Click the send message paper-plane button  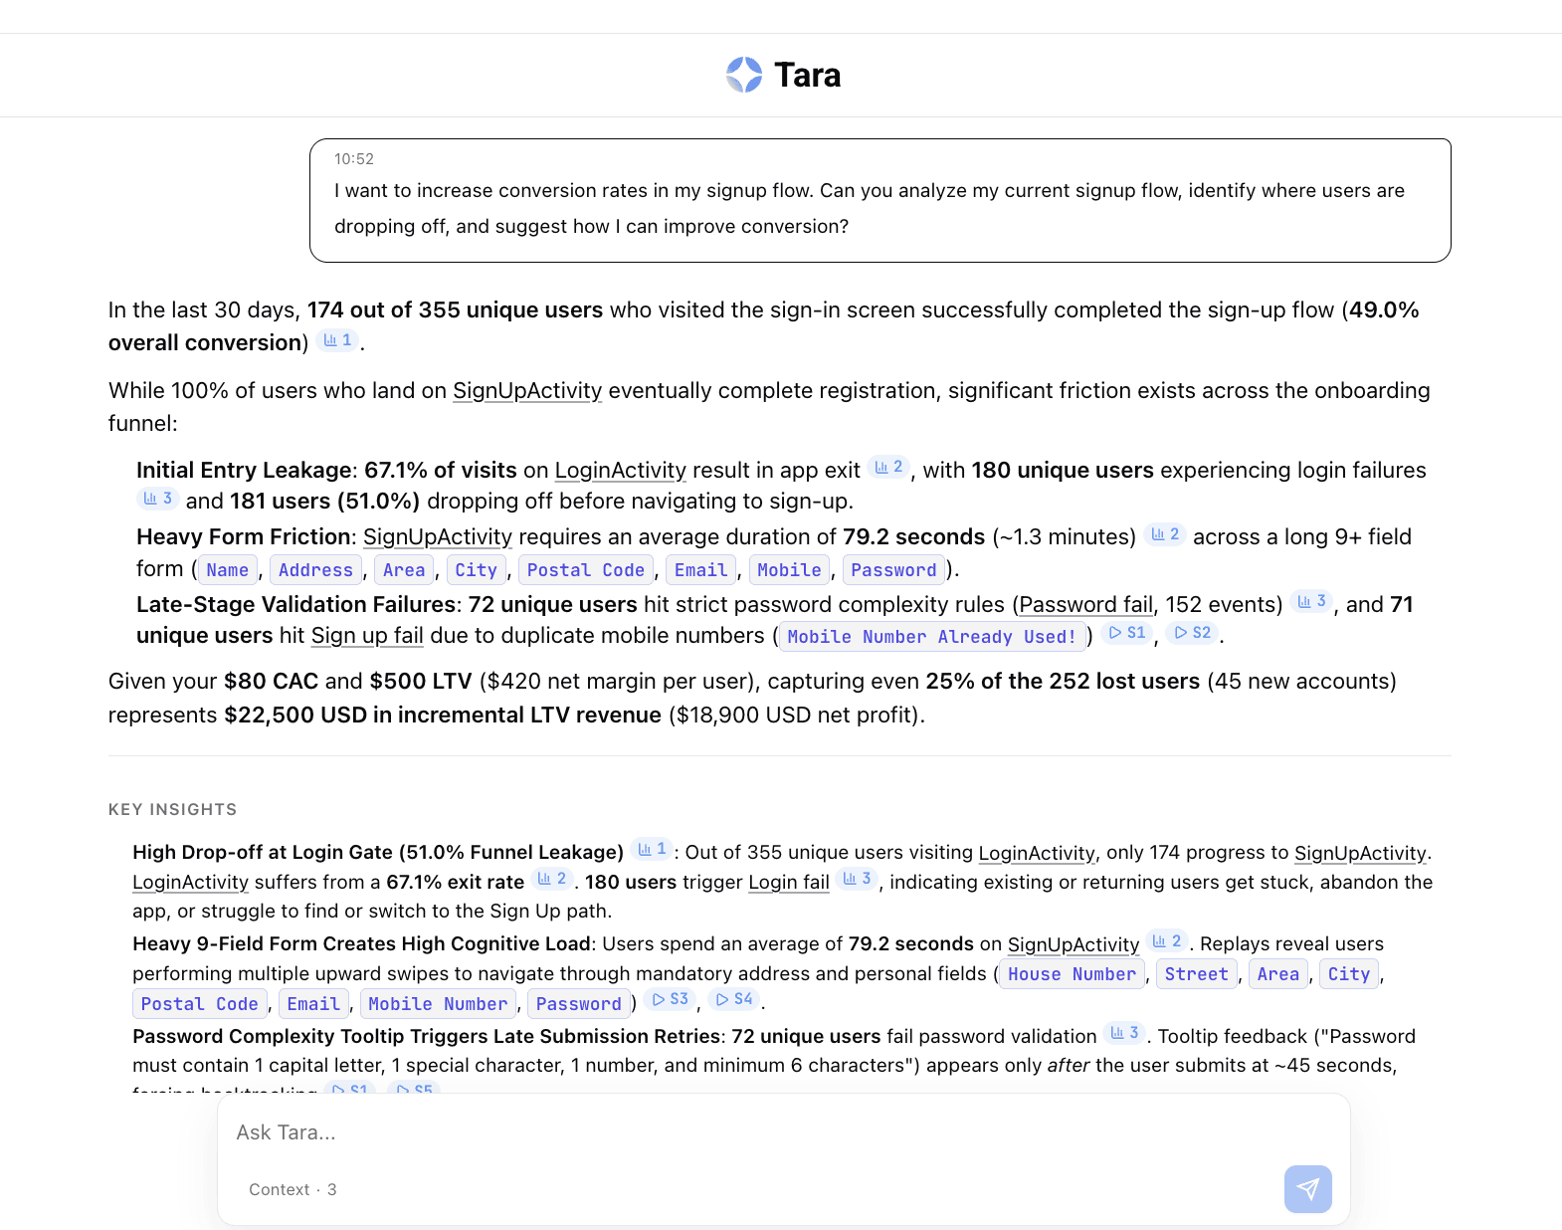tap(1307, 1188)
